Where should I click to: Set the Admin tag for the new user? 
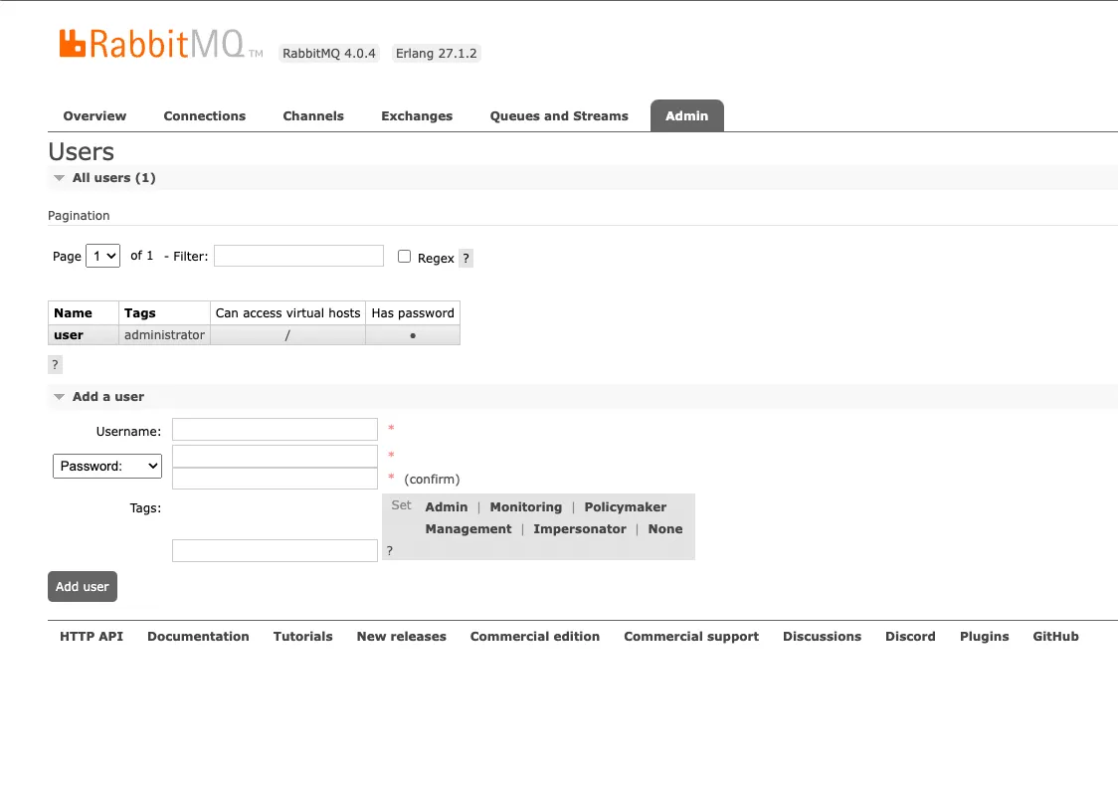(x=446, y=506)
